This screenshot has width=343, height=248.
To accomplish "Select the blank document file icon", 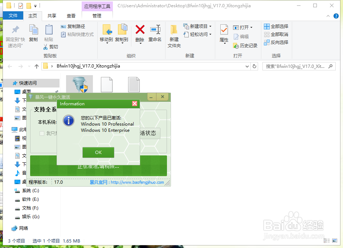I will coord(107,84).
